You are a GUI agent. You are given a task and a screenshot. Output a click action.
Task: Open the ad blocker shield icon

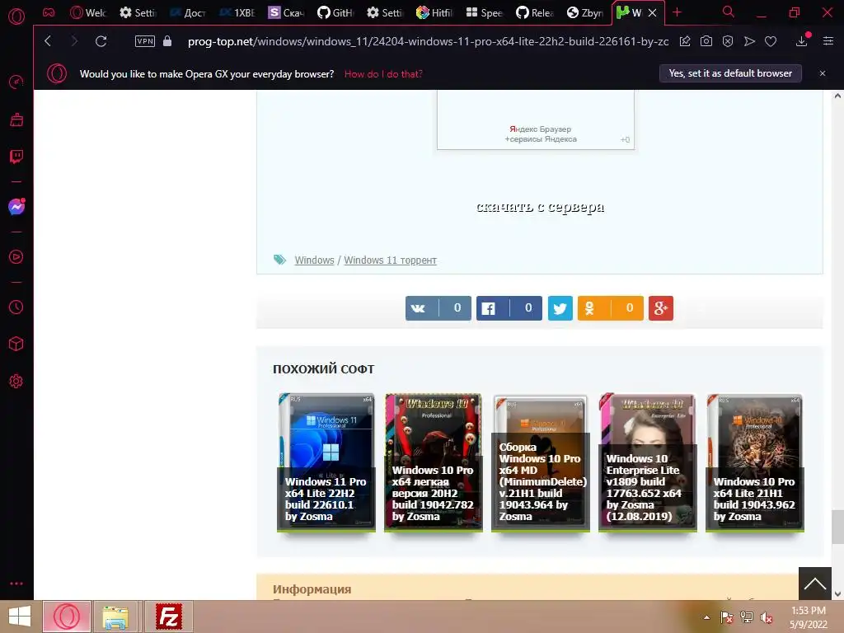click(x=728, y=41)
